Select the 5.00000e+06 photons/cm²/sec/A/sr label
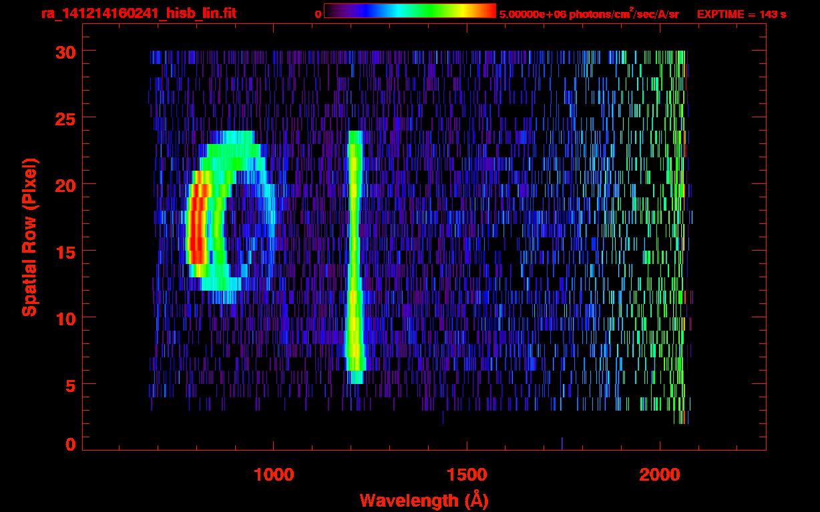The image size is (820, 512). [589, 13]
